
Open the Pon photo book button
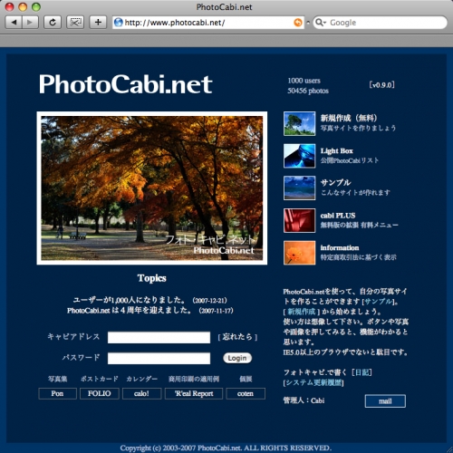click(x=57, y=393)
